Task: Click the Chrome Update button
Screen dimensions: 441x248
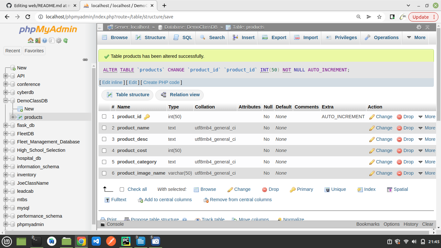Action: pyautogui.click(x=423, y=17)
